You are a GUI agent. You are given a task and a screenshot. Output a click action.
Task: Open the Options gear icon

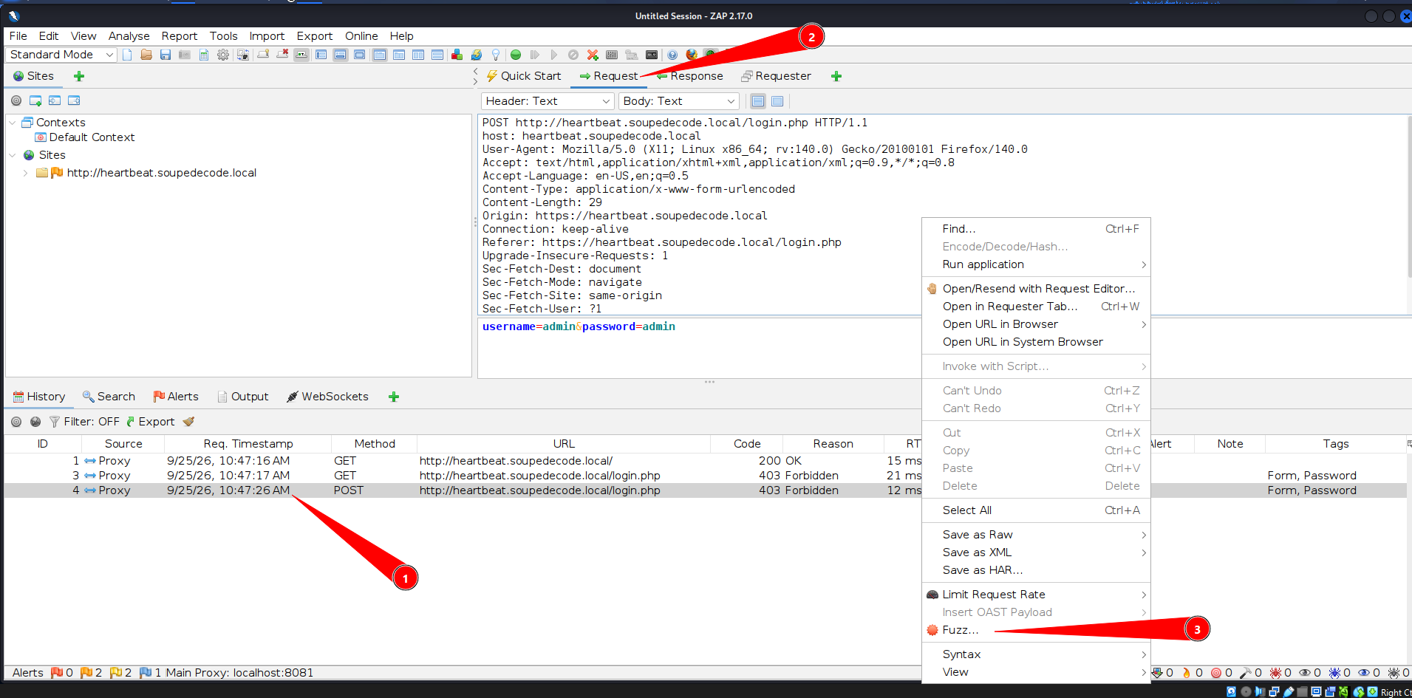(x=223, y=55)
